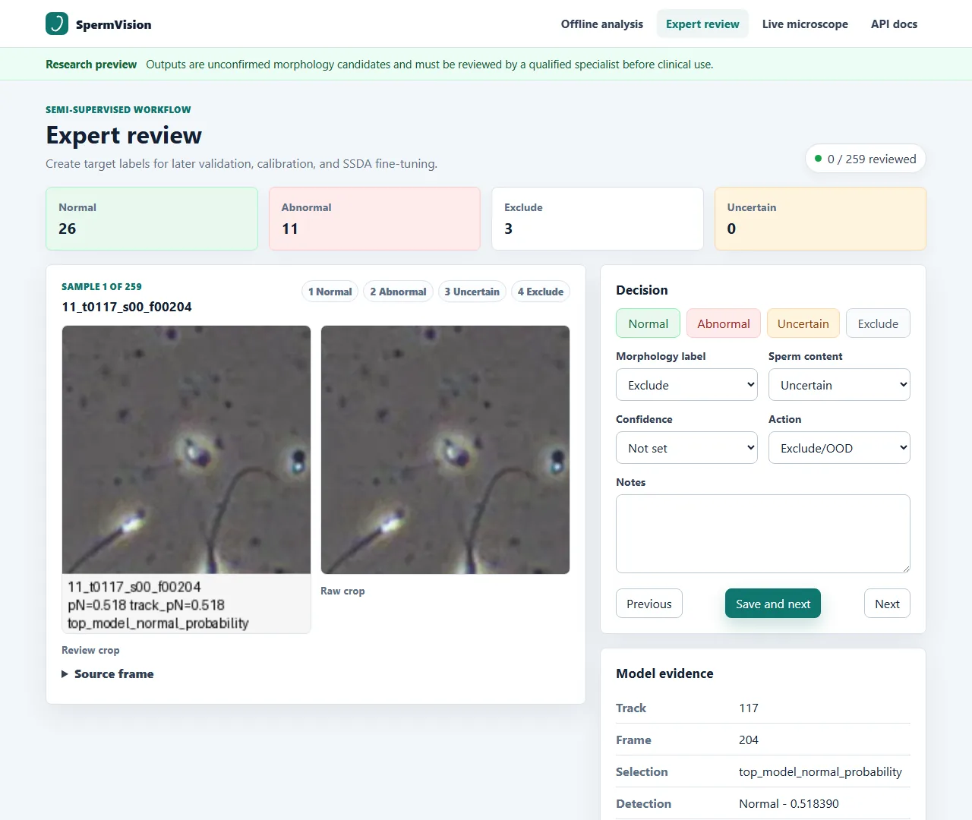The width and height of the screenshot is (972, 820).
Task: Click the SpermVision logo icon
Action: pos(57,24)
